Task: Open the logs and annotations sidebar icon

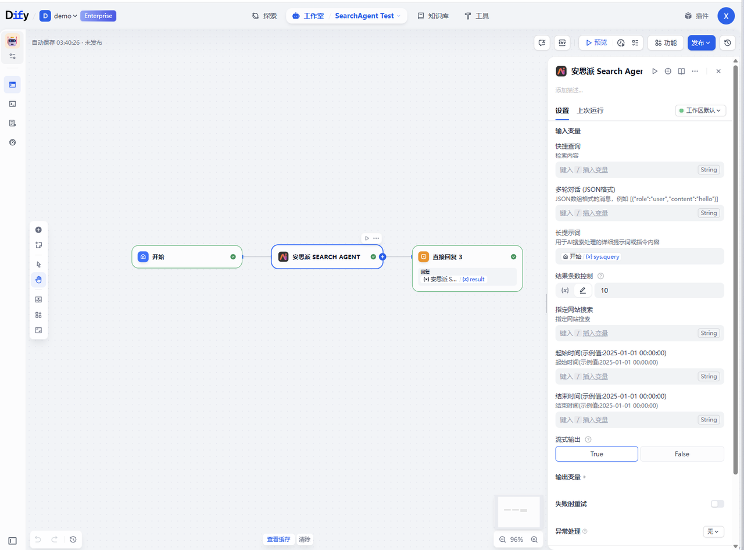Action: (12, 123)
